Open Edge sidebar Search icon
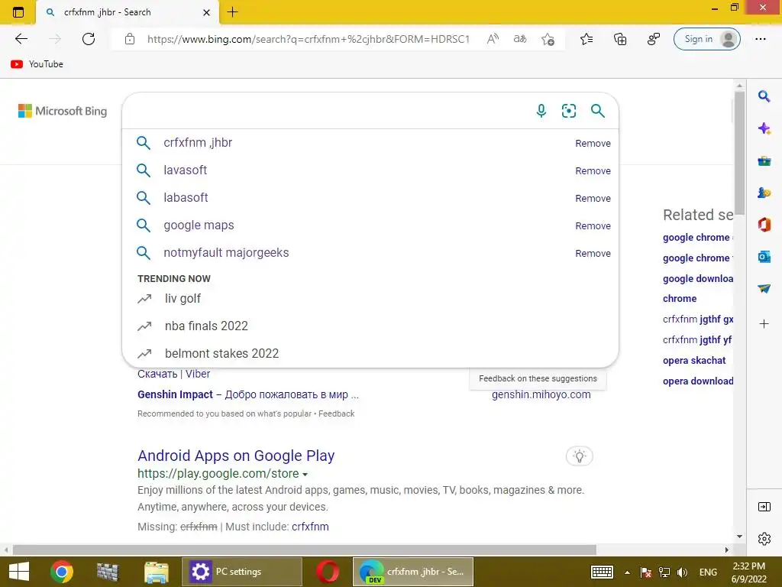 point(764,96)
